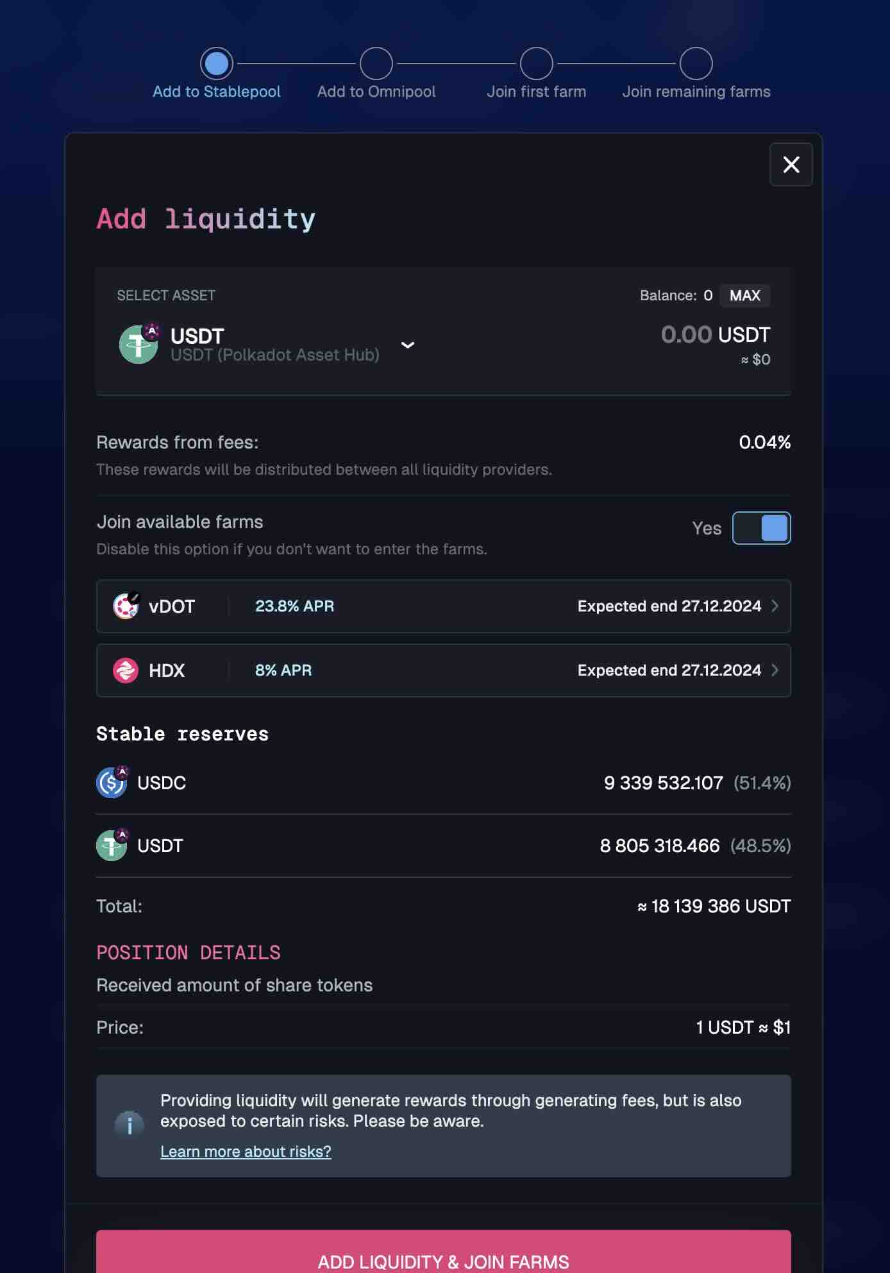The image size is (890, 1273).
Task: Open the asset selection dropdown chevron
Action: (407, 345)
